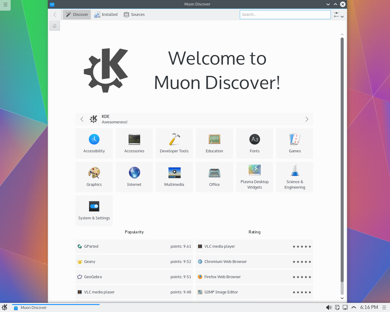The width and height of the screenshot is (390, 312).
Task: Click the vertical scrollbar handle
Action: point(342,160)
